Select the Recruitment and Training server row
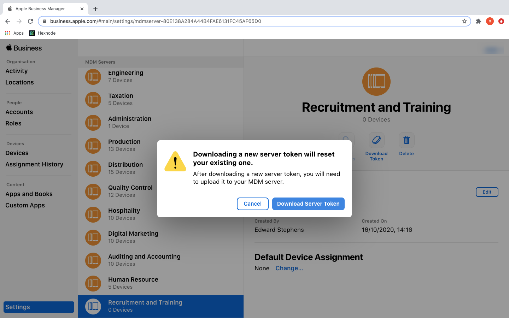This screenshot has height=318, width=509. 161,306
